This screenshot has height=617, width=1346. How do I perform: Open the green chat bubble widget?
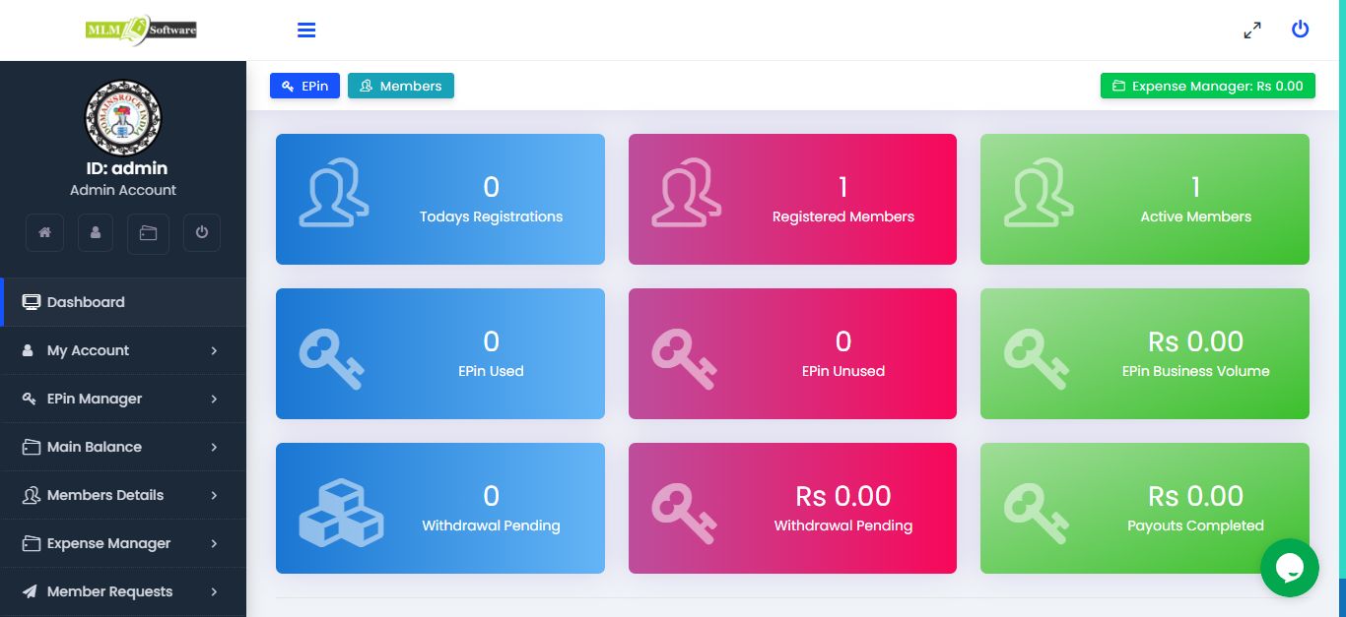[x=1290, y=568]
